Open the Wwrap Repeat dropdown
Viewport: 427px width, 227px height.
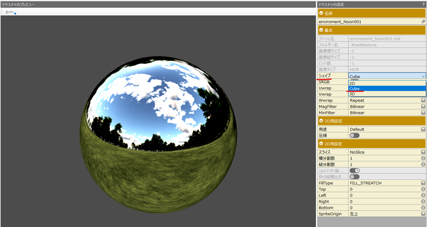pyautogui.click(x=423, y=100)
